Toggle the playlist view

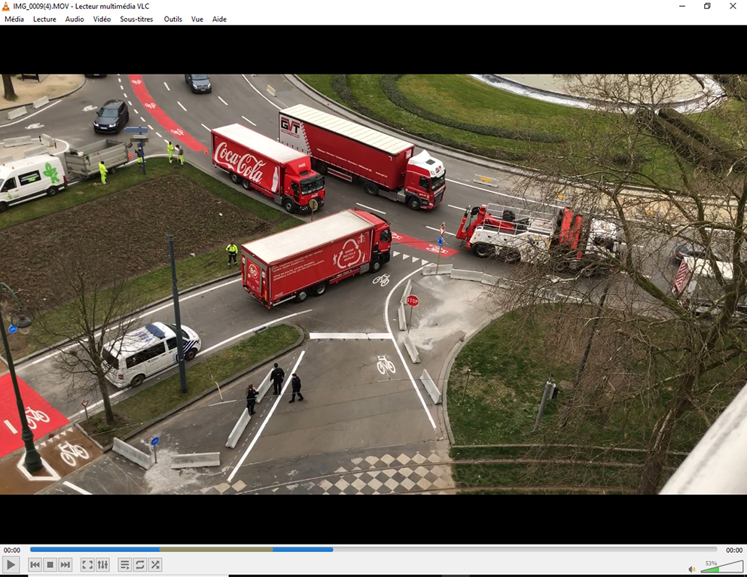click(x=124, y=565)
